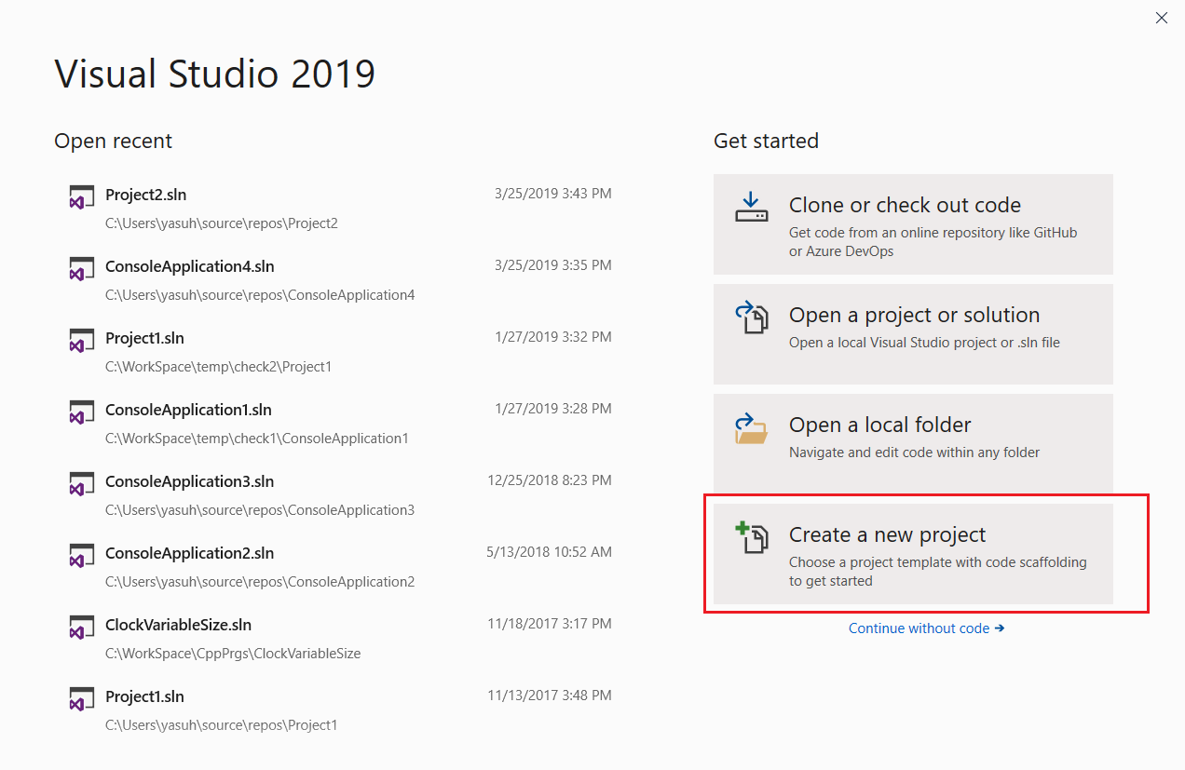
Task: Click the solution icon beside ConsoleApplication4.sln
Action: pos(82,268)
